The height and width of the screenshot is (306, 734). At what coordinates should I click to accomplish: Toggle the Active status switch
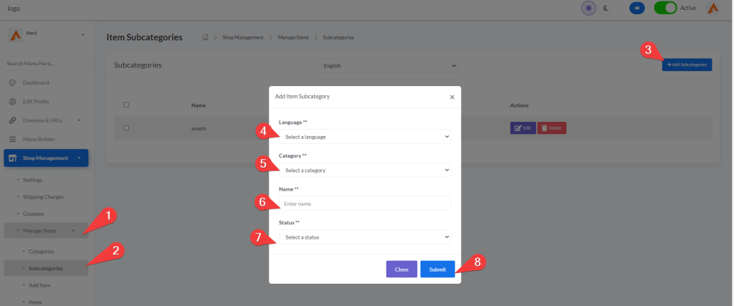pyautogui.click(x=665, y=9)
